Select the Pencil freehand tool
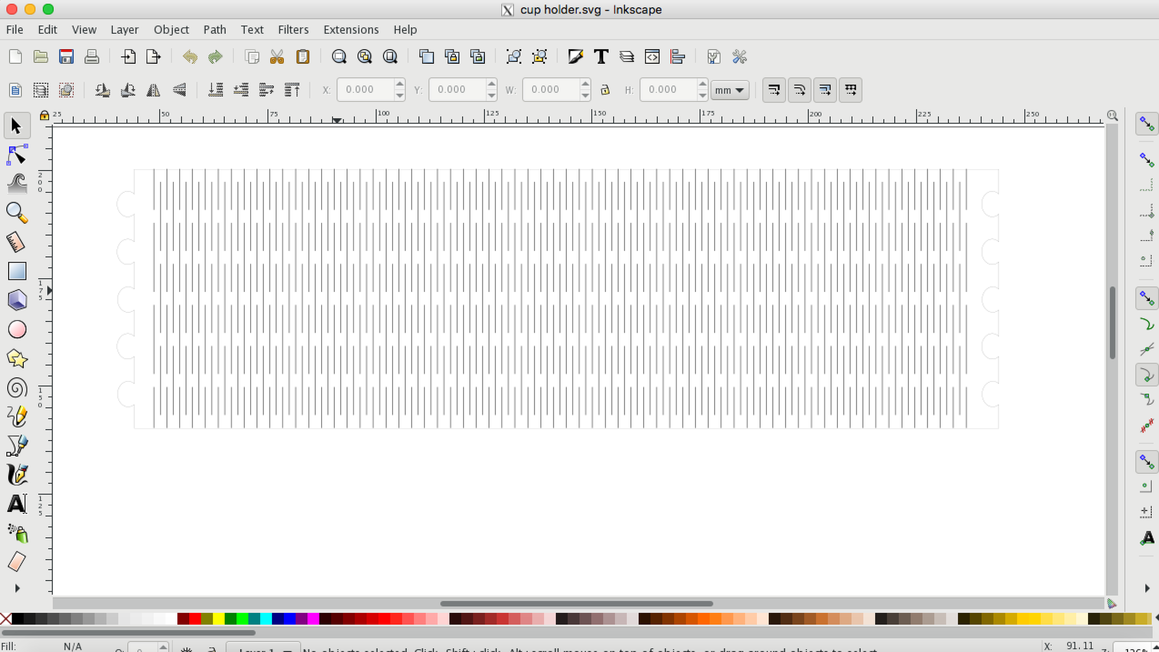 coord(16,416)
